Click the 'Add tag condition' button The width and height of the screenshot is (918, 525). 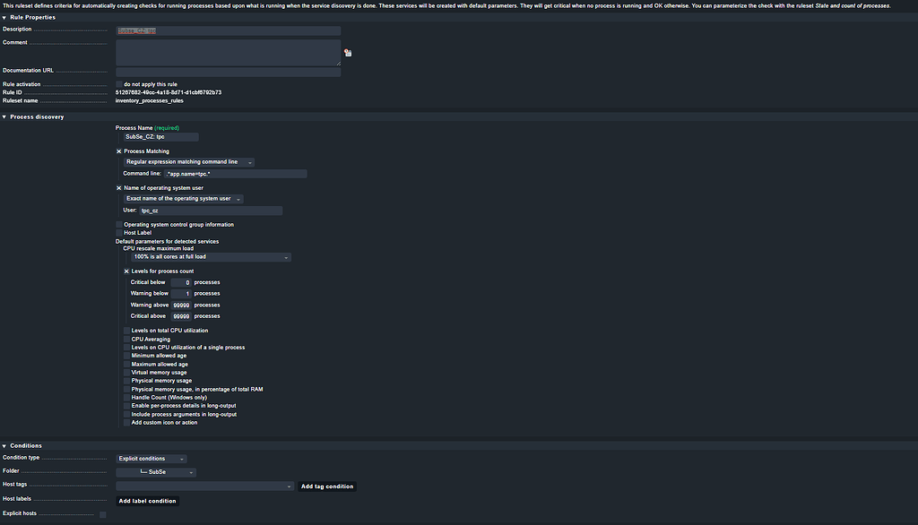click(x=327, y=486)
